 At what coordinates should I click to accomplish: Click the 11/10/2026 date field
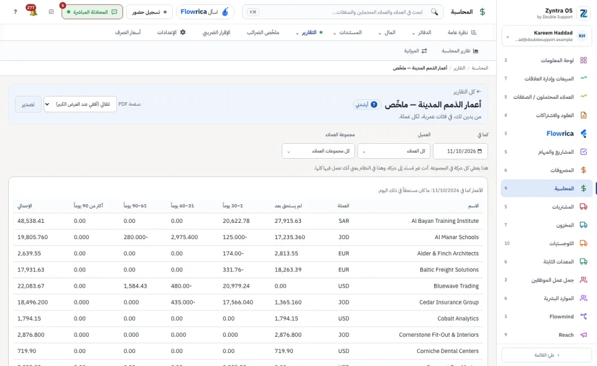click(x=460, y=151)
